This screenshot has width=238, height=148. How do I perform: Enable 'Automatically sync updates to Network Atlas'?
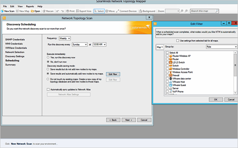pyautogui.click(x=48, y=90)
